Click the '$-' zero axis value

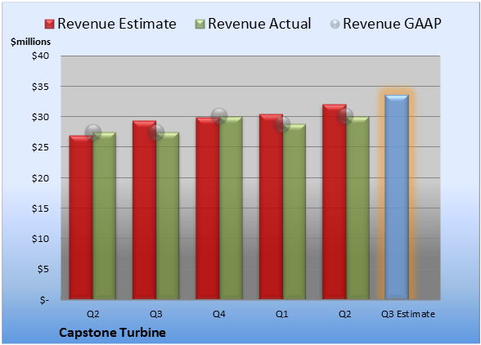click(x=44, y=299)
